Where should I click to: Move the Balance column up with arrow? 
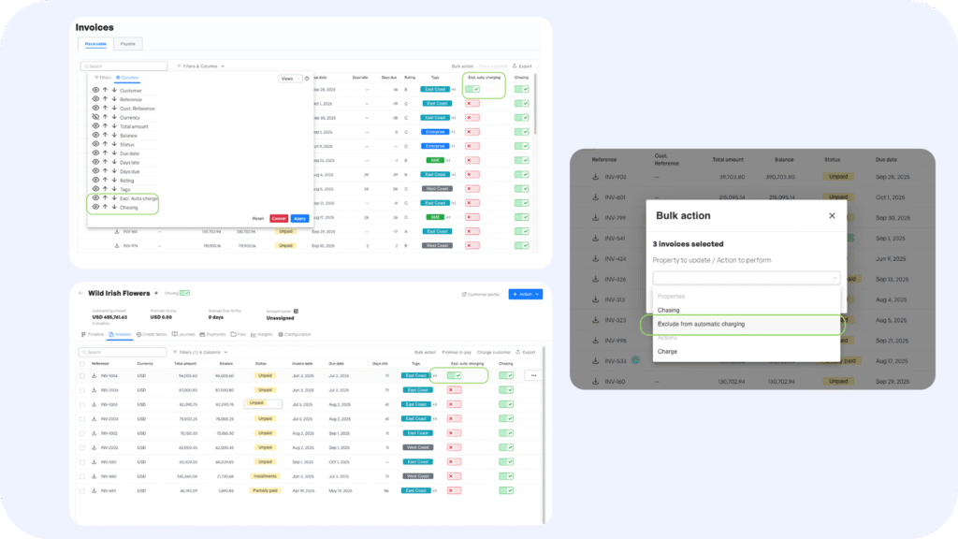105,135
